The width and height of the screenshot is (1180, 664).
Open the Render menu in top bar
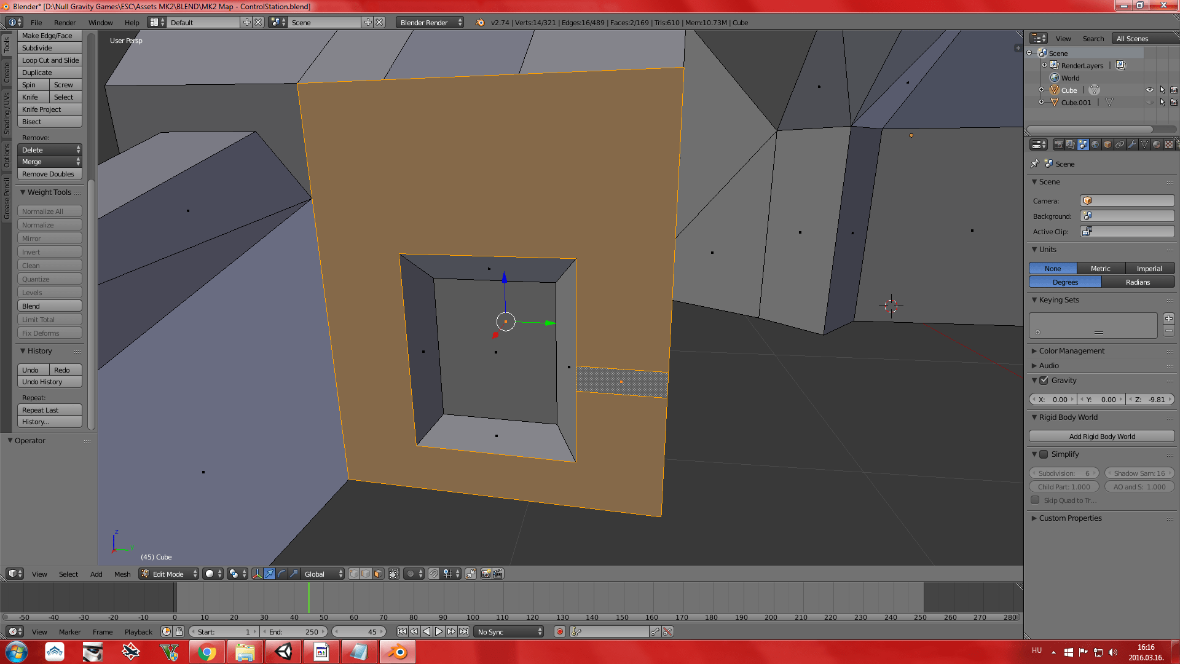[x=65, y=22]
